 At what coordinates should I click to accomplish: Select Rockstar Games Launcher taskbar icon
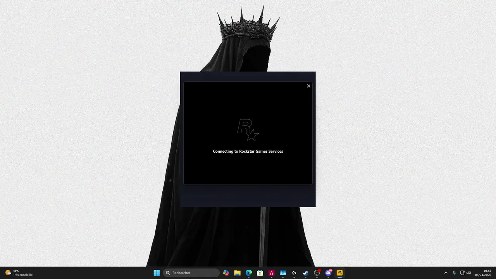pos(340,273)
